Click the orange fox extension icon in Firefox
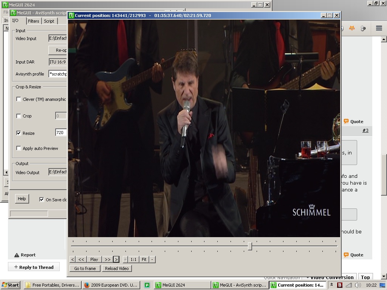 352,28
